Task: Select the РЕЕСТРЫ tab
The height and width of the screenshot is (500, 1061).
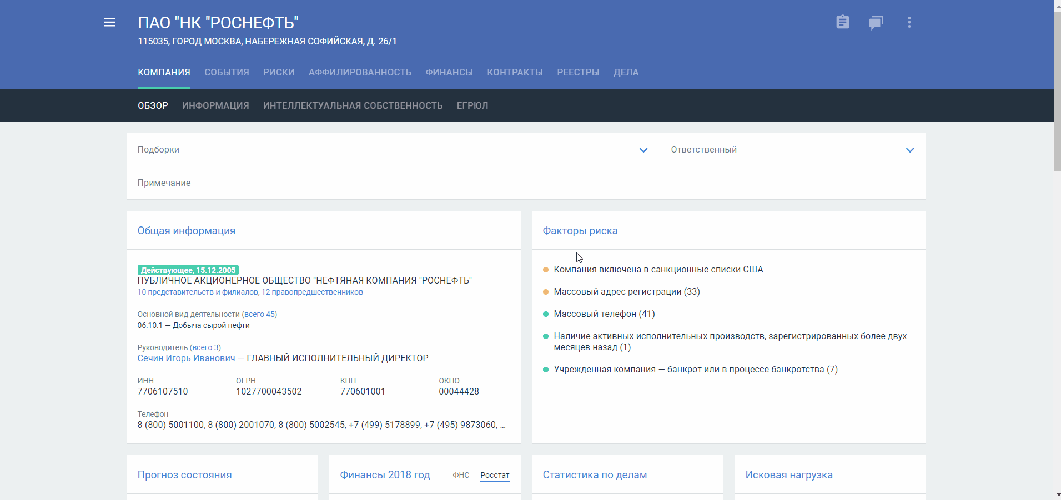Action: (578, 72)
